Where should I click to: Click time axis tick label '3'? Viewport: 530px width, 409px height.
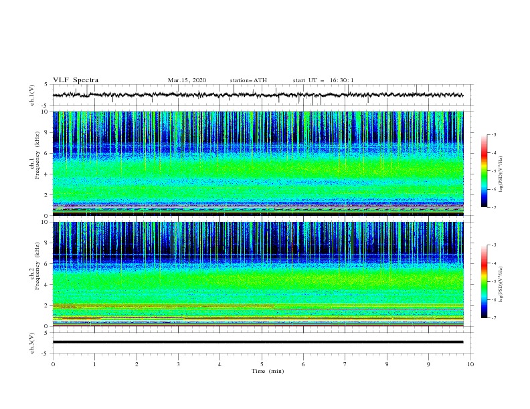click(178, 364)
